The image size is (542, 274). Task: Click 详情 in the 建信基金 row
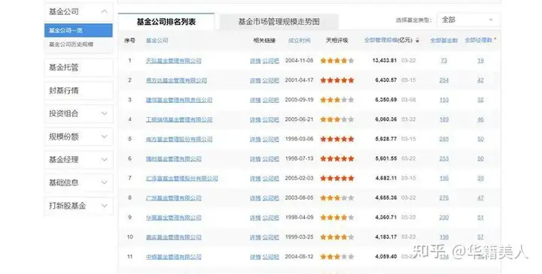tap(255, 100)
